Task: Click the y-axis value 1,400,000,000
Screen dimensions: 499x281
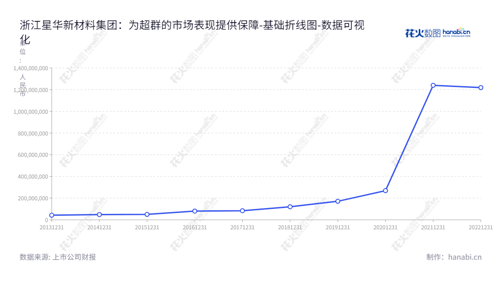Action: click(x=31, y=68)
